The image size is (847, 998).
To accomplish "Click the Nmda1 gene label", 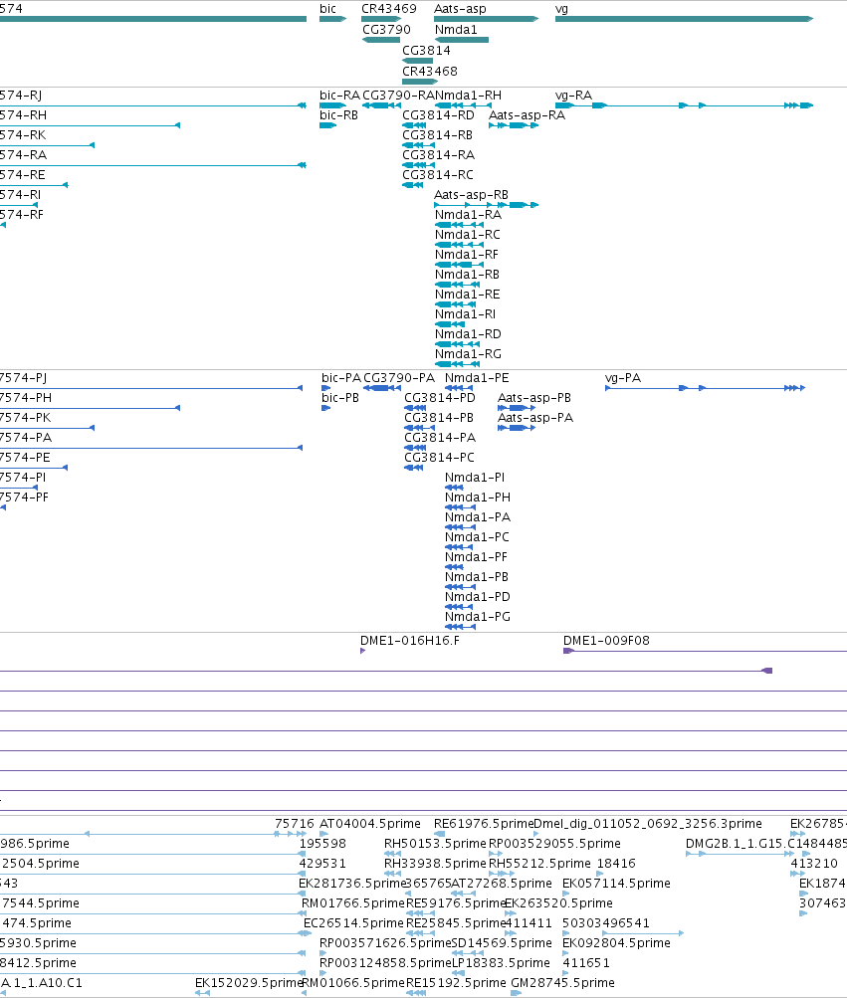I will click(x=456, y=29).
